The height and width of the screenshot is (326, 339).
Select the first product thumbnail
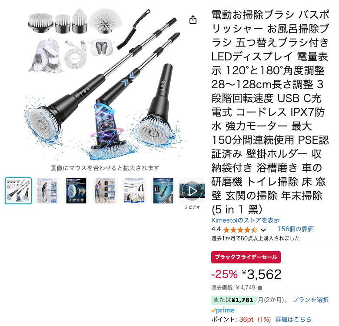click(18, 191)
